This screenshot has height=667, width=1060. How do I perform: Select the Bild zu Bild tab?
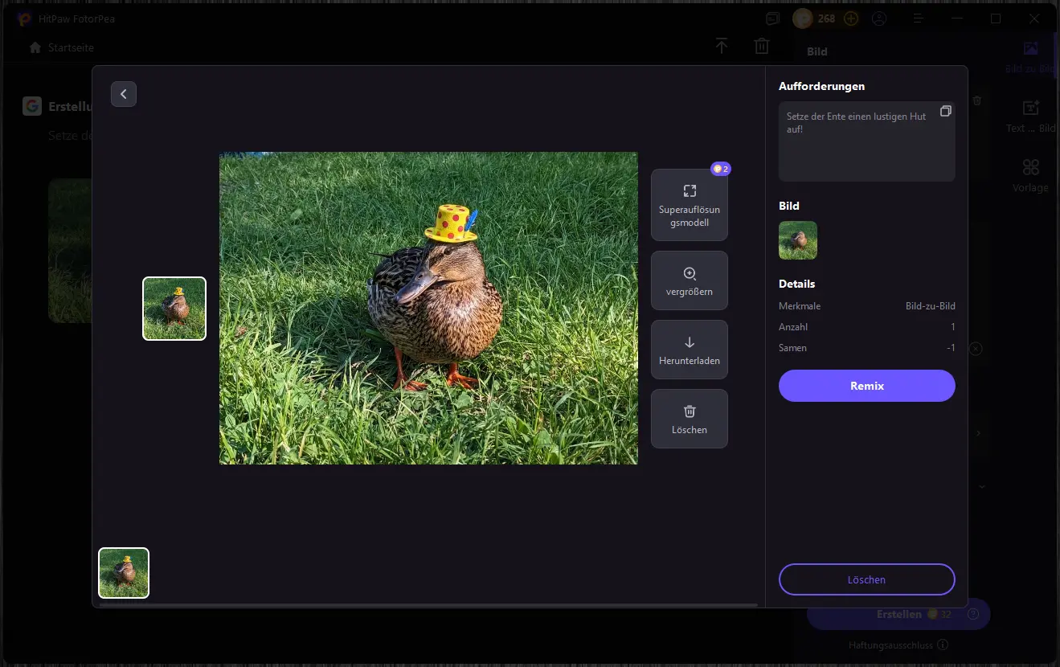[x=1031, y=57]
